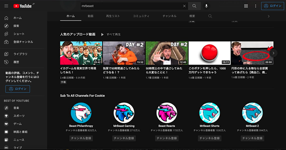Image resolution: width=286 pixels, height=150 pixels.
Task: Open the red circle video thumbnail
Action: (x=252, y=53)
